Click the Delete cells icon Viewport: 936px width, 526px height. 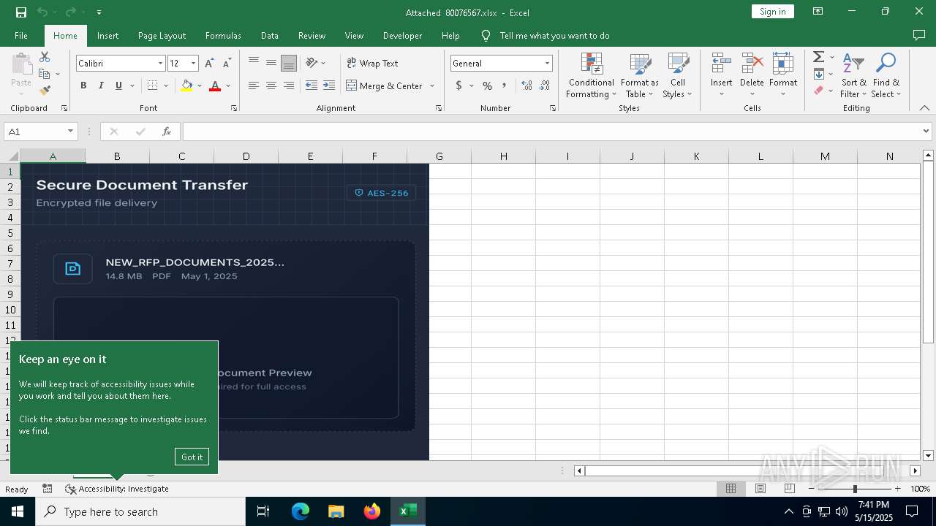752,64
